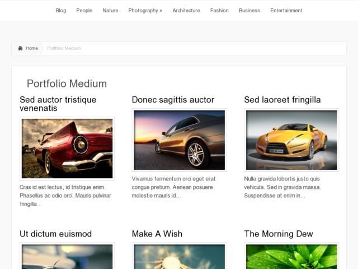358x269 pixels.
Task: Open the Entertainment menu item
Action: pos(286,11)
